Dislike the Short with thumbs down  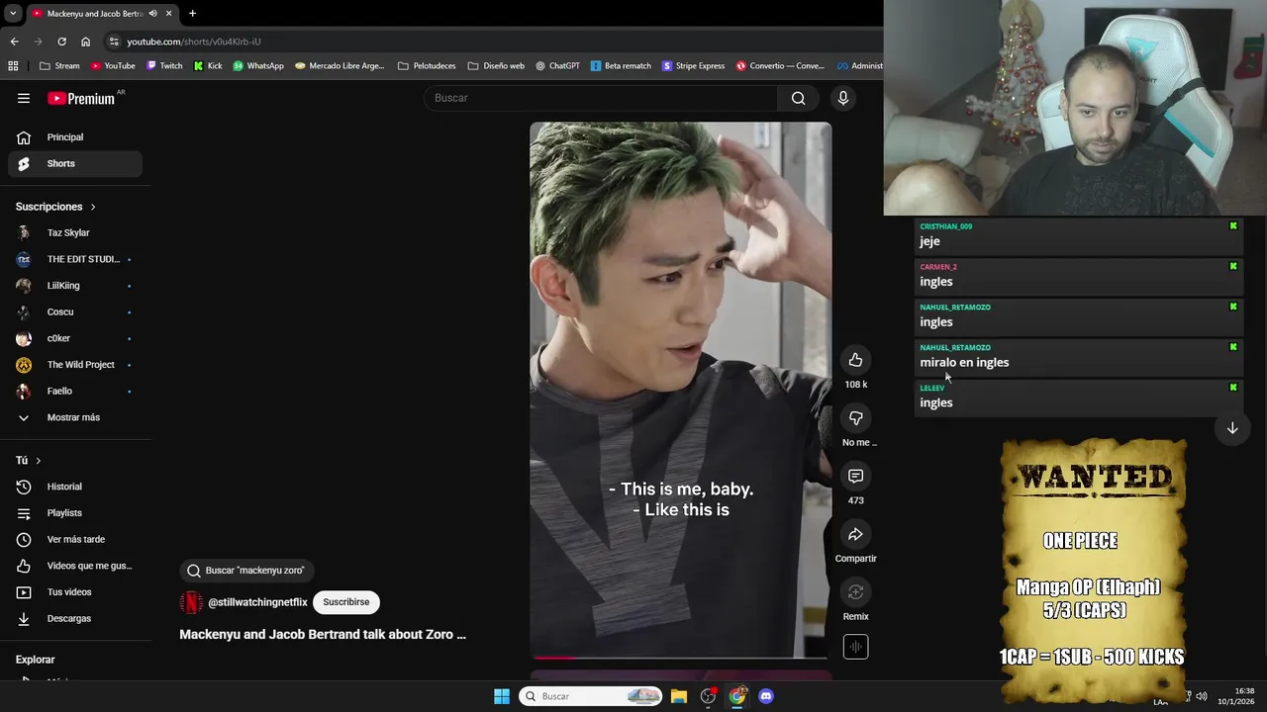point(855,418)
